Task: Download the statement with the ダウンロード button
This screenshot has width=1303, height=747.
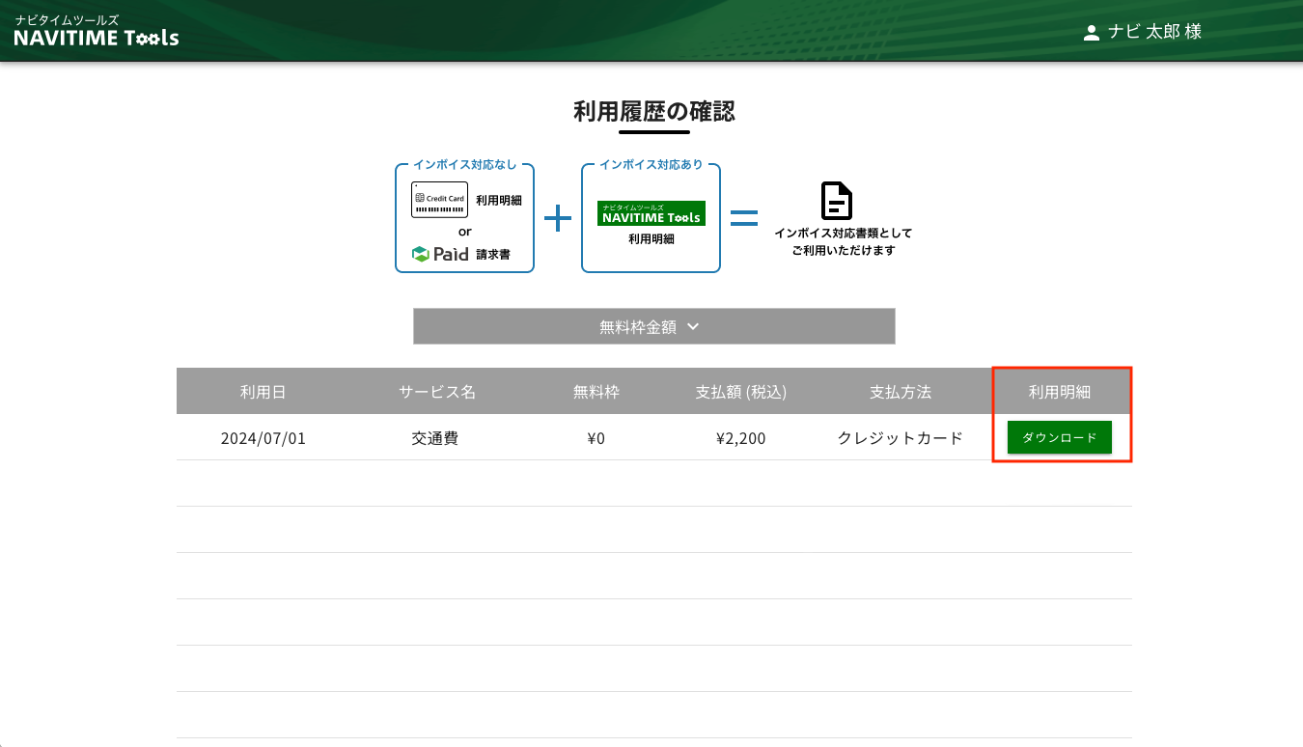Action: (1060, 437)
